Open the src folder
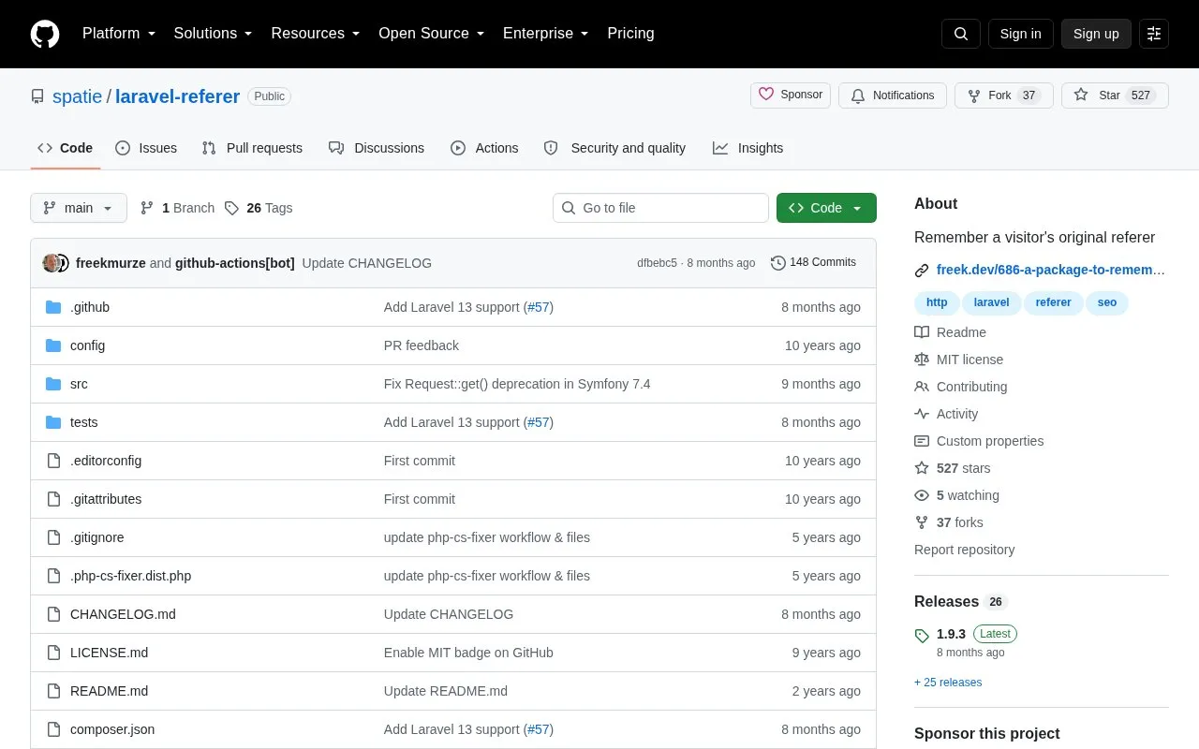This screenshot has height=749, width=1199. click(x=79, y=384)
